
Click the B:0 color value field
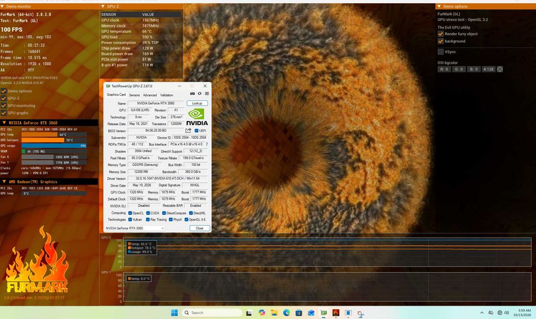point(473,69)
